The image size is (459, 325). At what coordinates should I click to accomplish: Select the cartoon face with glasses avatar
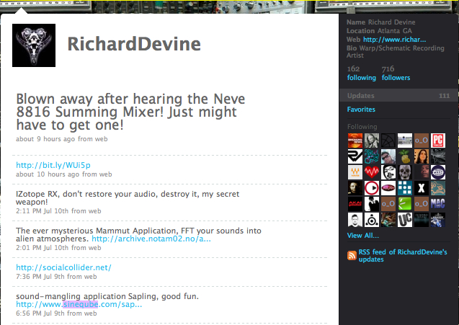coord(388,172)
